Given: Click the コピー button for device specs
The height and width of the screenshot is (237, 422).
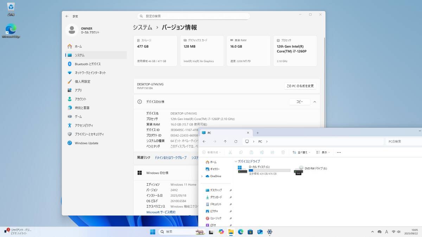Looking at the screenshot, I should click(x=299, y=101).
